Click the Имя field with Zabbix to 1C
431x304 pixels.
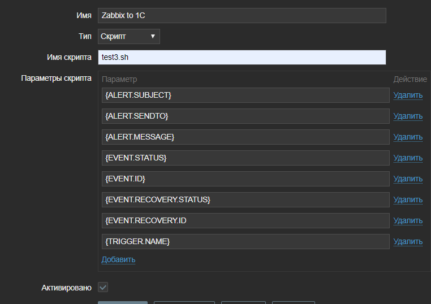tap(242, 16)
